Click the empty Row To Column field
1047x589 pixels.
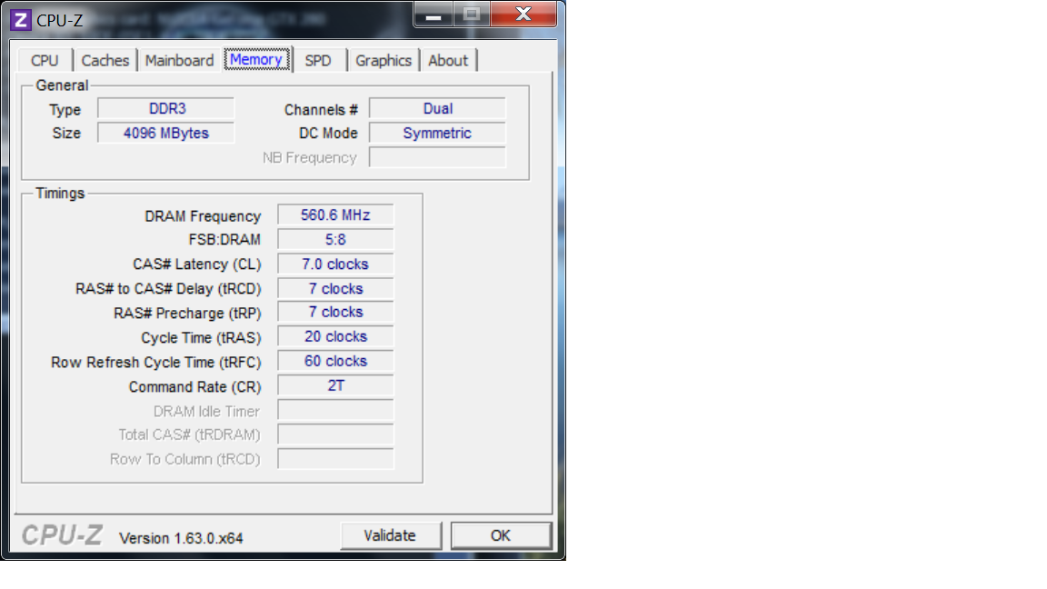[335, 459]
